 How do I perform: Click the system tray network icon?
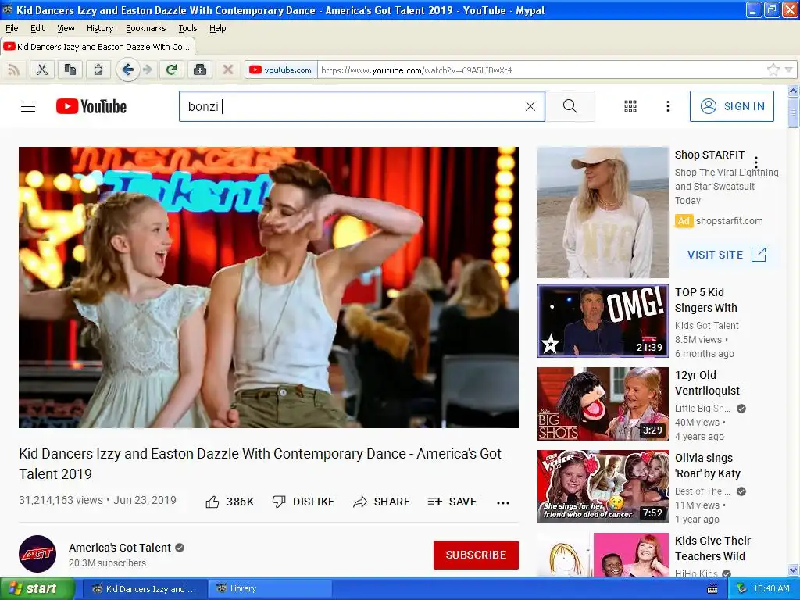741,589
